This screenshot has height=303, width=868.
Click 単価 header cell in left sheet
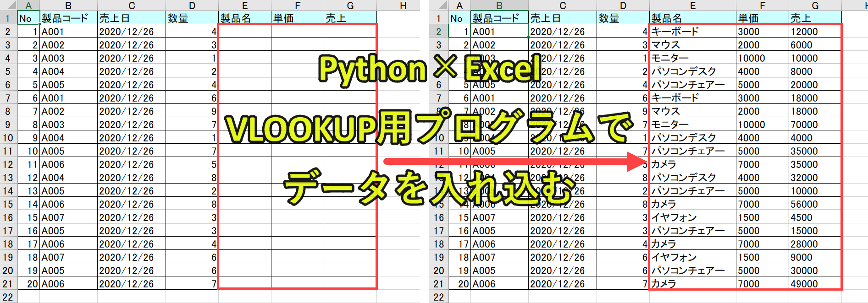click(x=298, y=18)
